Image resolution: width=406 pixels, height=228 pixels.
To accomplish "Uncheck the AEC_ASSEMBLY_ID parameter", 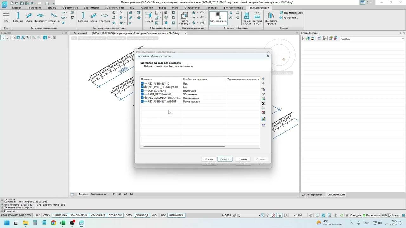I will (x=142, y=84).
